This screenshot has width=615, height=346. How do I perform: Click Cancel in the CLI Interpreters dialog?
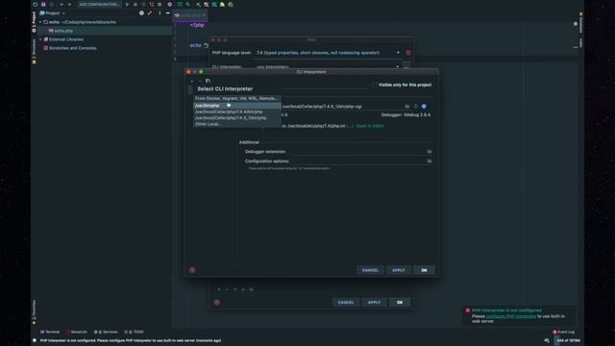tap(370, 270)
